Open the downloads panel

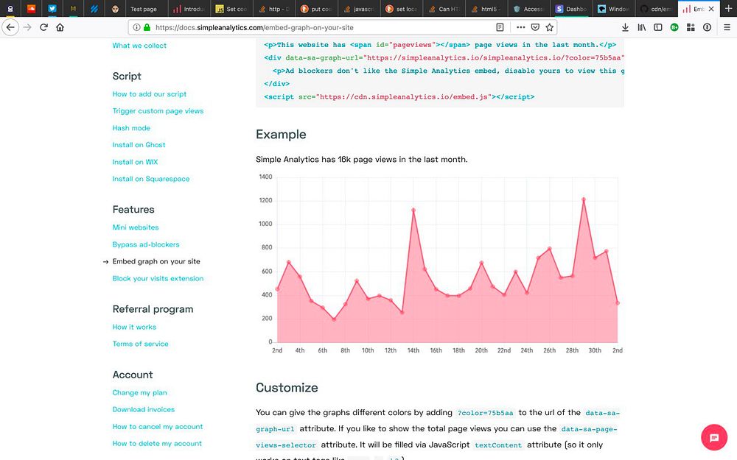625,27
